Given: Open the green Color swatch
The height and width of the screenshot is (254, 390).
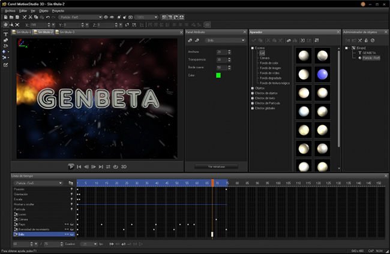Looking at the screenshot, I should tap(218, 75).
